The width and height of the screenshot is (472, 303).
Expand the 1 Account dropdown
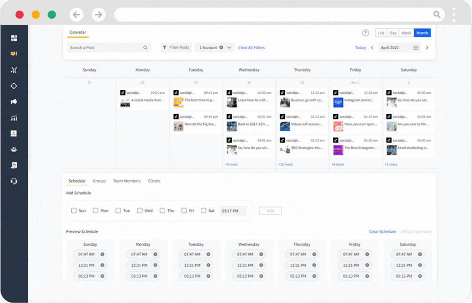[x=229, y=48]
